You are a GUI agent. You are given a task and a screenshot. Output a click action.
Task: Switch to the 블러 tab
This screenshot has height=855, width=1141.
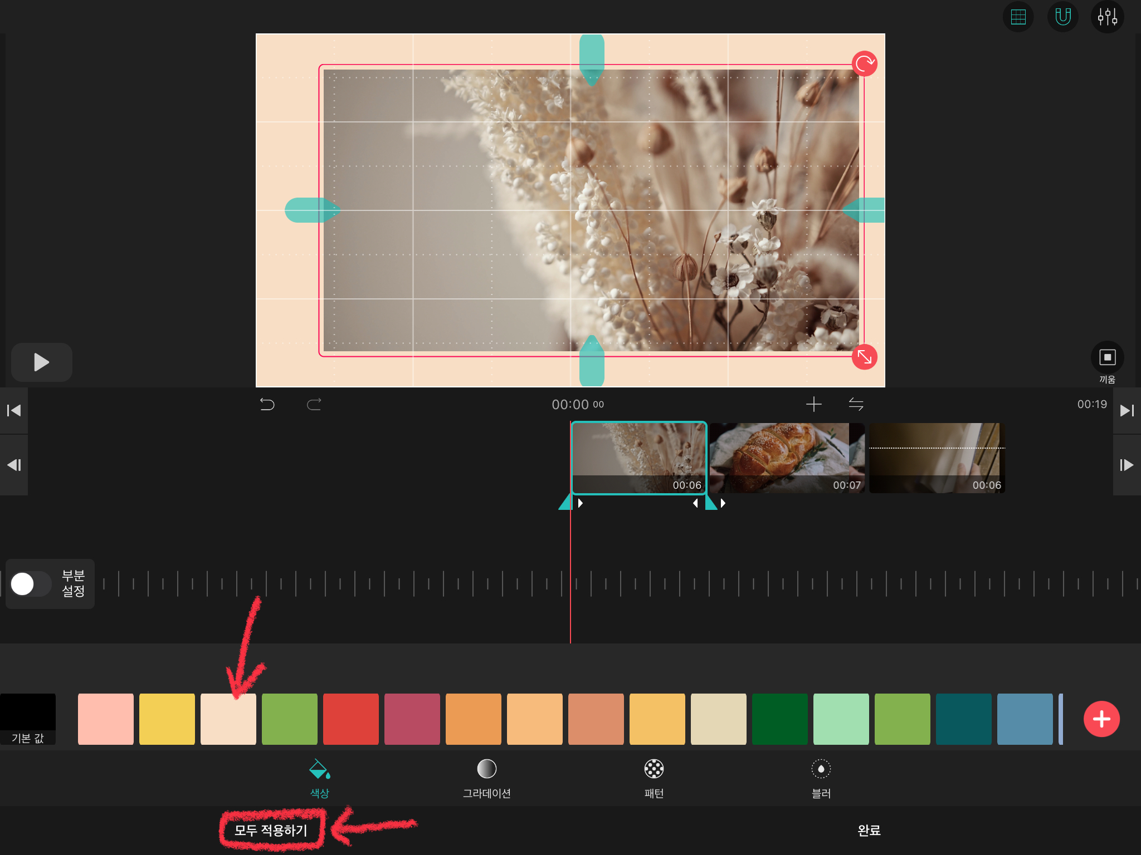(x=821, y=778)
